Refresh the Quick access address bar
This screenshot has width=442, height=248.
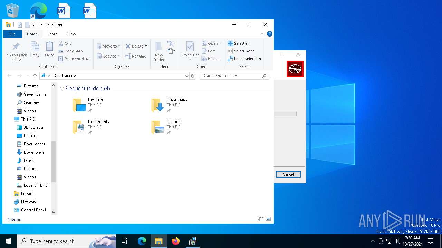coord(193,76)
